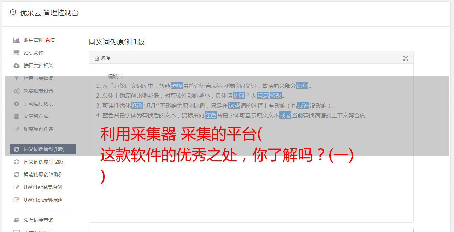Screen dimensions: 454x232
Task: Open UWriter深度原创 page
Action: tap(43, 187)
